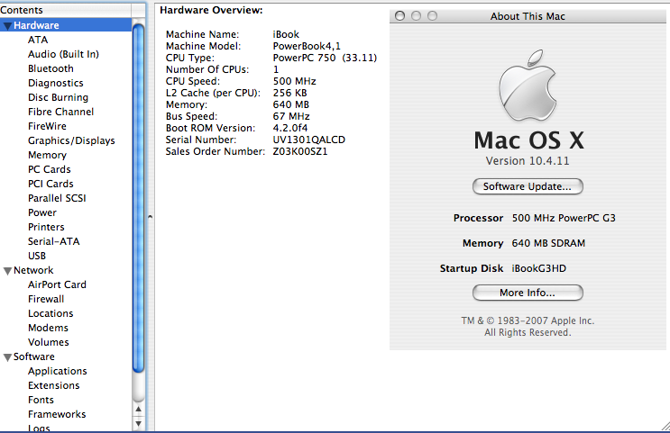Select PCI Cards entry

point(50,184)
